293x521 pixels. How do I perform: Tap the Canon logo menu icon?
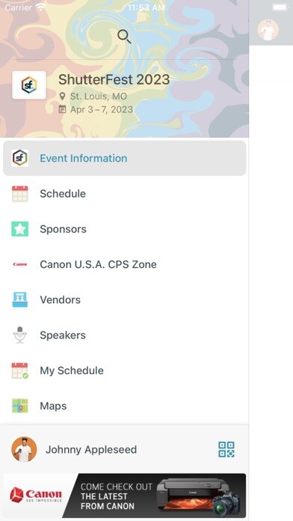pos(20,264)
